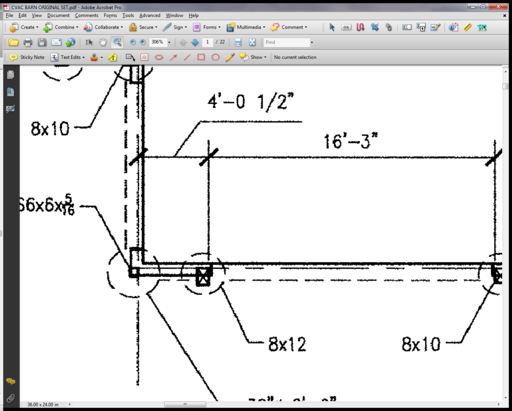Open the Comments panel in sidebar
512x411 pixels.
coord(10,381)
